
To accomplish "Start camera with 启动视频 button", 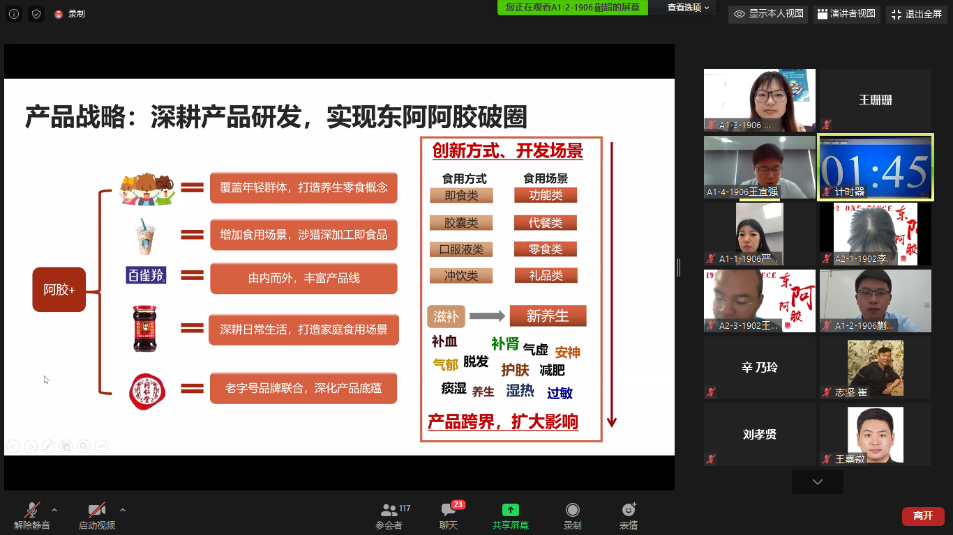I will pyautogui.click(x=97, y=516).
